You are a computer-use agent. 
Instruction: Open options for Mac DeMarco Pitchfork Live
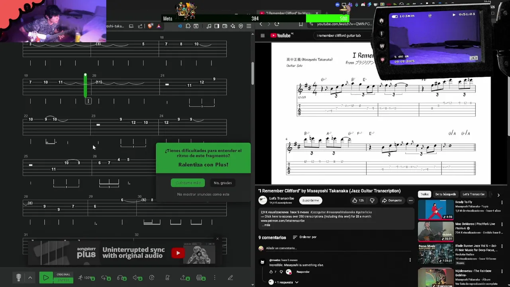point(502,224)
